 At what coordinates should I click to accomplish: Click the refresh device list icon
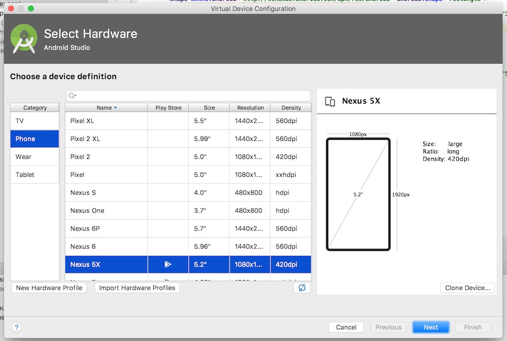click(x=302, y=287)
